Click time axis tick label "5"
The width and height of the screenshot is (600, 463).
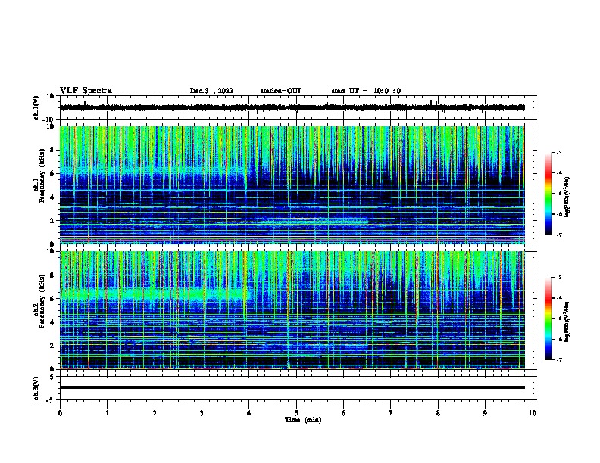tap(296, 413)
